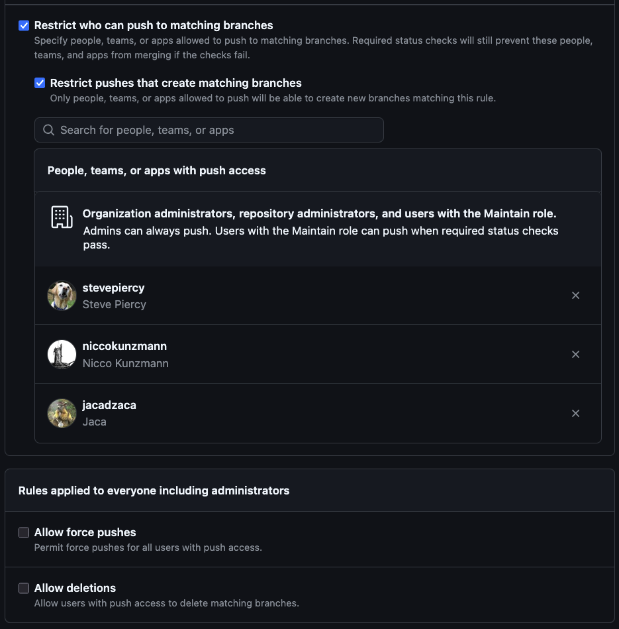Viewport: 619px width, 629px height.
Task: Click the organization building icon
Action: pos(62,217)
